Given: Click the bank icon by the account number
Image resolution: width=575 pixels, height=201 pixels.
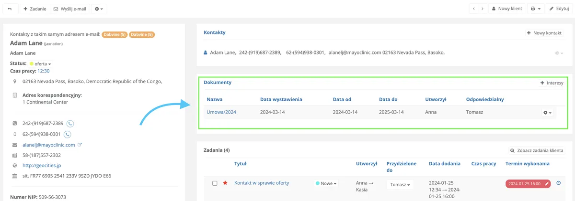Looking at the screenshot, I should coord(15,176).
